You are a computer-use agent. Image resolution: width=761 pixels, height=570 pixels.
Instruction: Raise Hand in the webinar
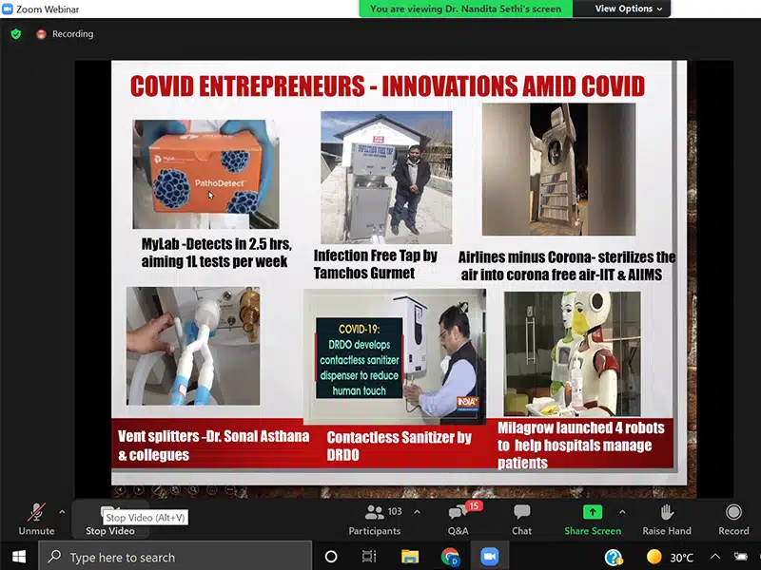(x=666, y=518)
